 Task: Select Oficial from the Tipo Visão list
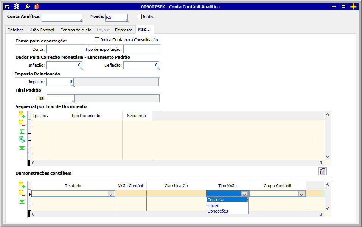coord(213,205)
